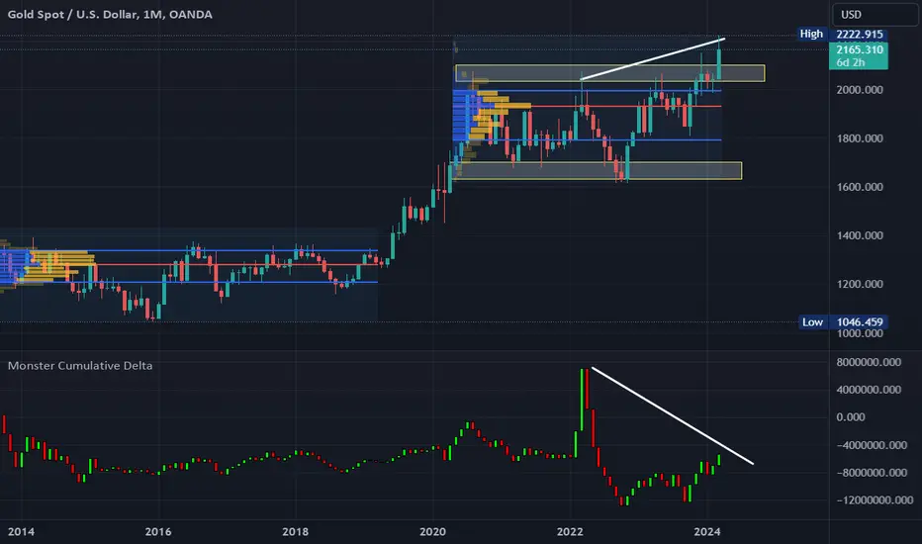Click the 0.000 delta axis value
Screen dimensions: 922x544
point(850,417)
